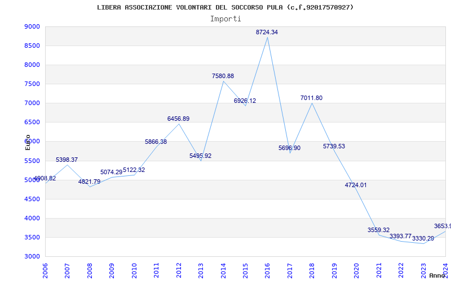451x281 pixels.
Task: Click the 2016 x-axis year label
Action: [x=267, y=271]
